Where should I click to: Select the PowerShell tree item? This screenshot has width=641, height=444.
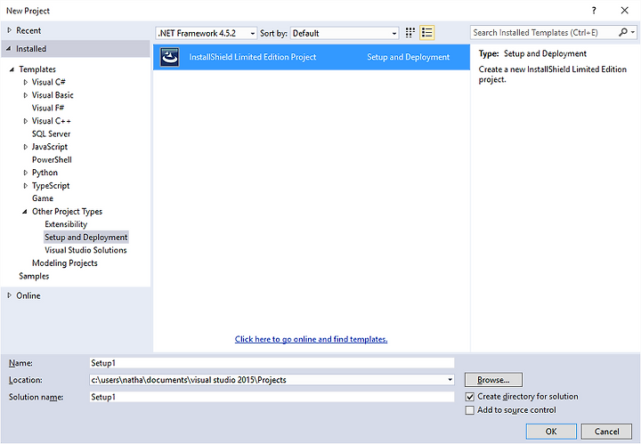(x=52, y=159)
